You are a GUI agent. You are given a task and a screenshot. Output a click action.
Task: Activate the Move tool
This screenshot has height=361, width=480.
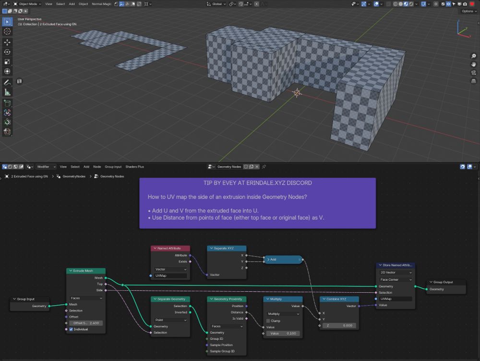point(7,42)
